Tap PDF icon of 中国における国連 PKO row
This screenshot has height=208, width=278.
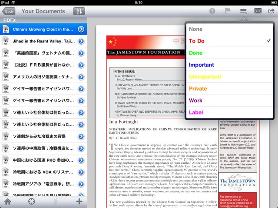point(6,160)
